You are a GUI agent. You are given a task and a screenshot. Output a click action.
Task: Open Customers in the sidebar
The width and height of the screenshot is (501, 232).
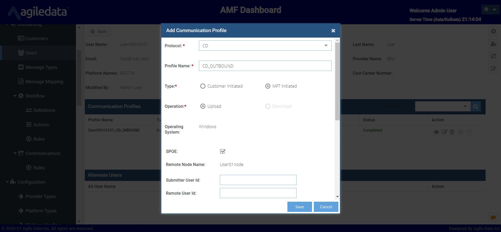[37, 39]
